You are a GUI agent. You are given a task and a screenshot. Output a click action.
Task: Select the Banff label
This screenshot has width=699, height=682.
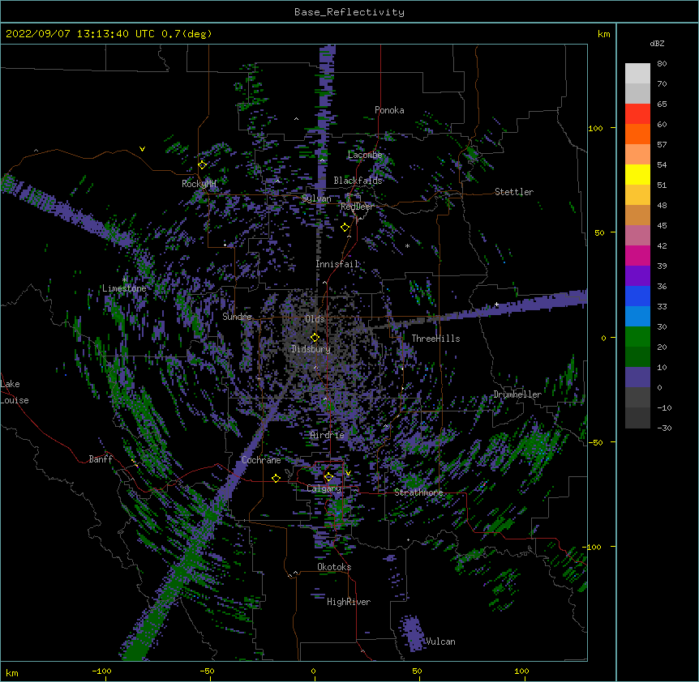[x=101, y=459]
